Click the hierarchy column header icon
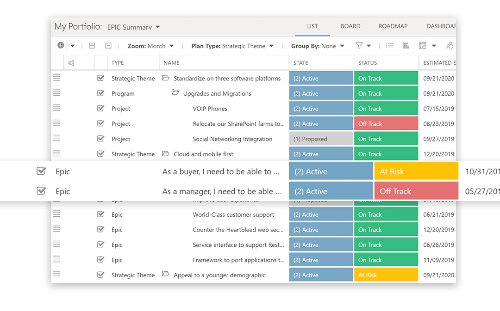500x311 pixels. coord(71,63)
